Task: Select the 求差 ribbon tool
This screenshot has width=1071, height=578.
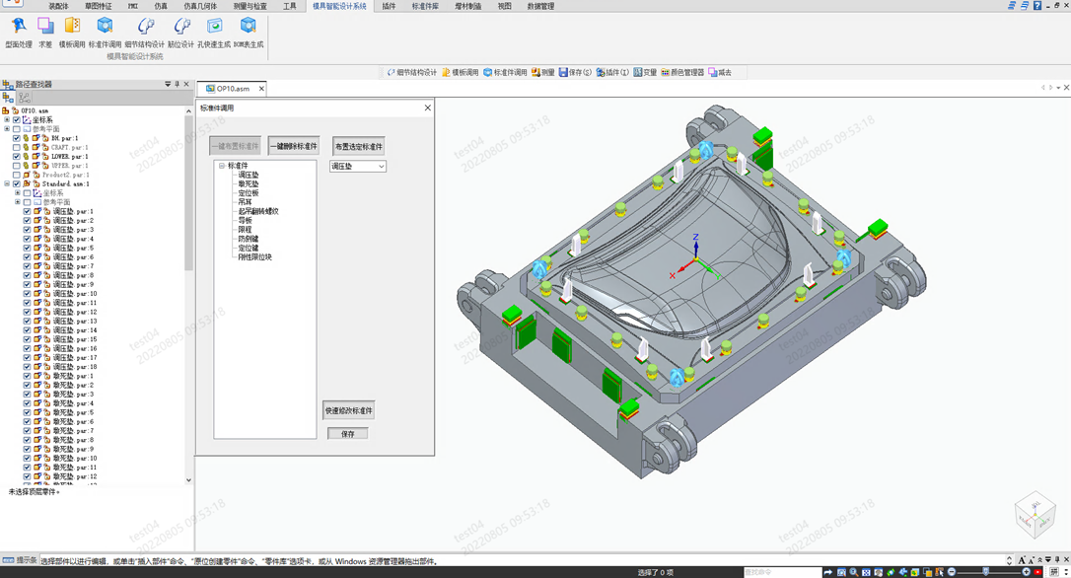Action: [45, 33]
